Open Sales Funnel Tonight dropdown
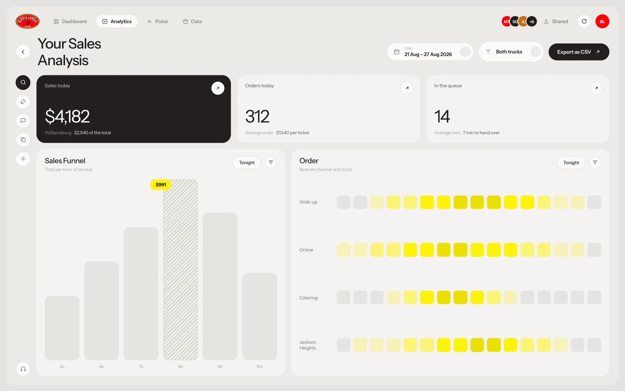 pyautogui.click(x=247, y=163)
